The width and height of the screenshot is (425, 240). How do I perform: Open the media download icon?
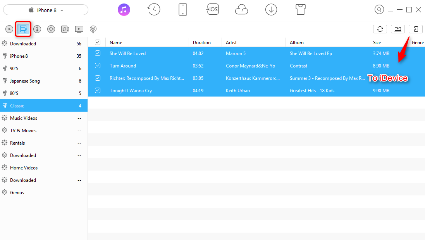pos(271,10)
